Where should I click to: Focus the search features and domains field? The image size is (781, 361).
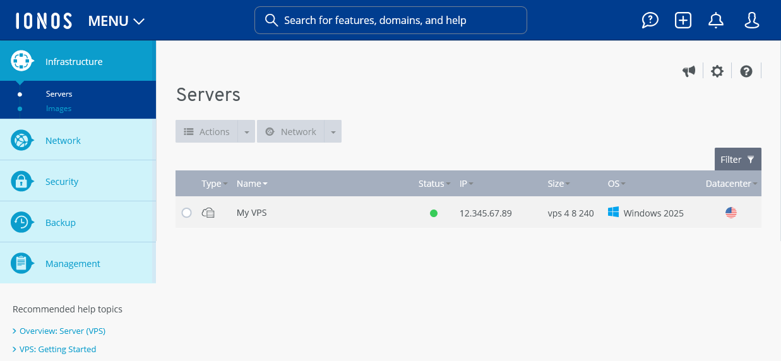pyautogui.click(x=390, y=20)
